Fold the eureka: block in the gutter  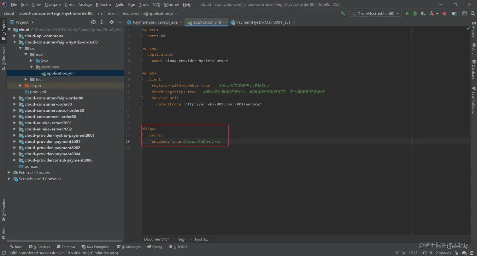tap(141, 73)
